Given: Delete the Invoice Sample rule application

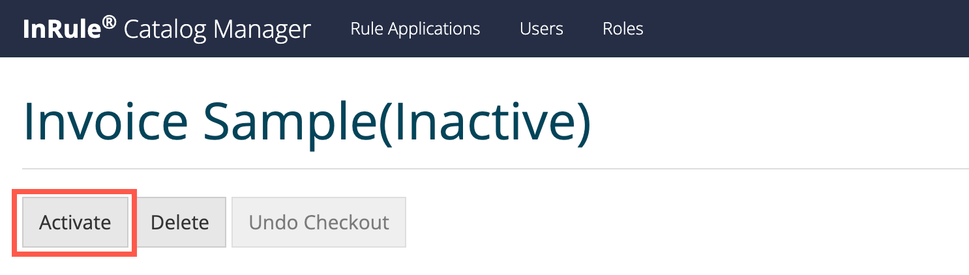Looking at the screenshot, I should pos(180,223).
